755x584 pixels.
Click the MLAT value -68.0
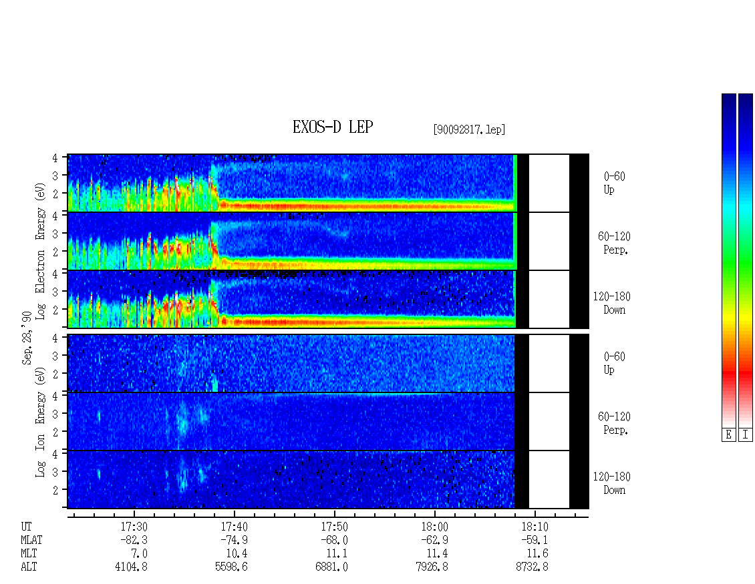[334, 540]
